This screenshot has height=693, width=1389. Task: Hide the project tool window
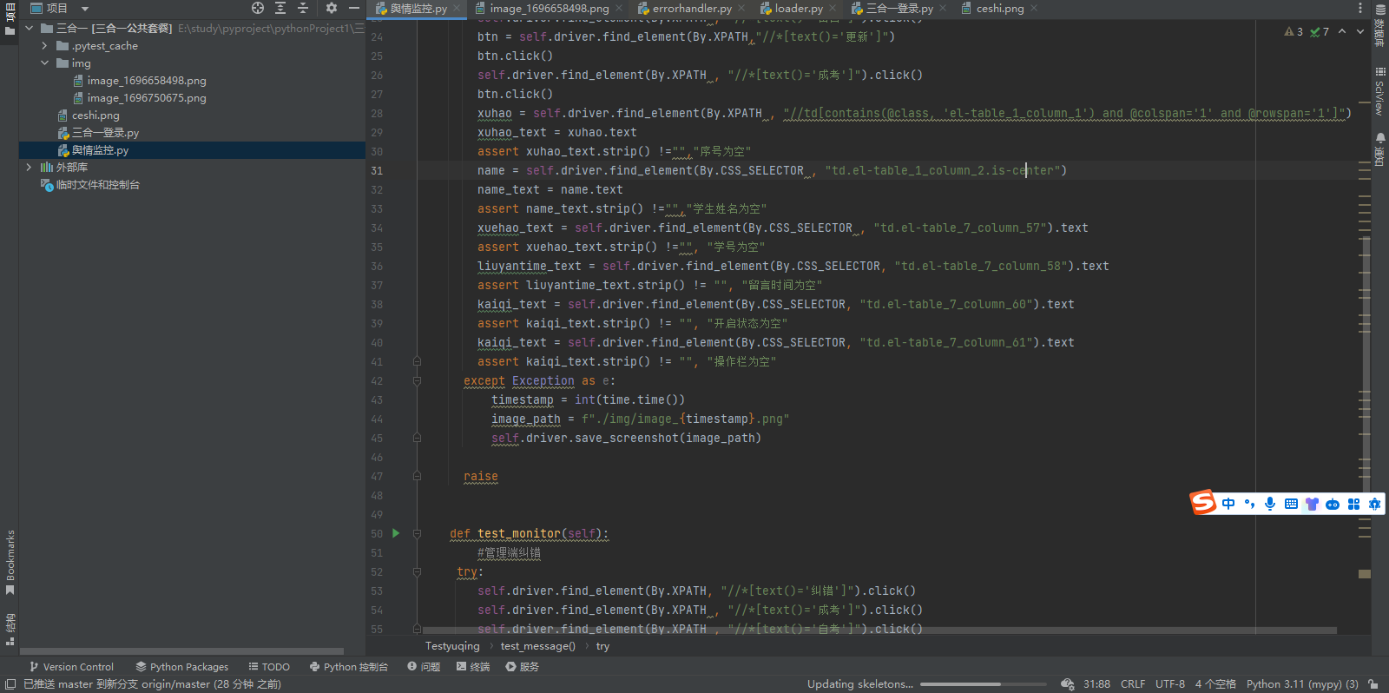[354, 8]
